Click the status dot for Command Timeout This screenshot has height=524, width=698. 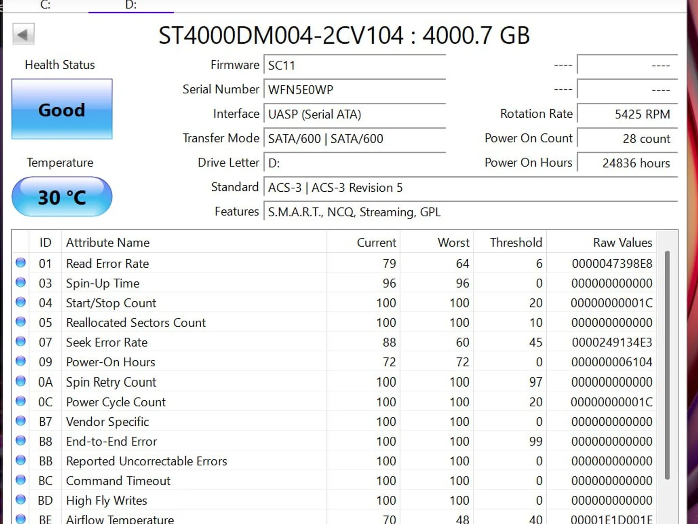click(x=21, y=480)
